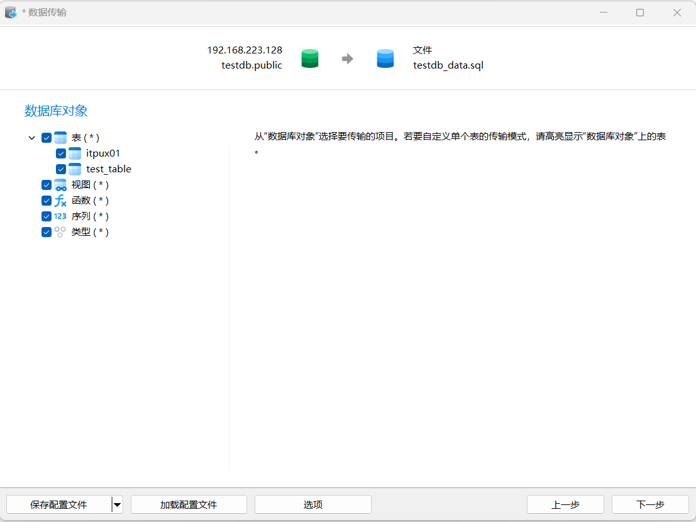Go back with 上一步 button
Viewport: 696px width, 522px height.
point(565,504)
